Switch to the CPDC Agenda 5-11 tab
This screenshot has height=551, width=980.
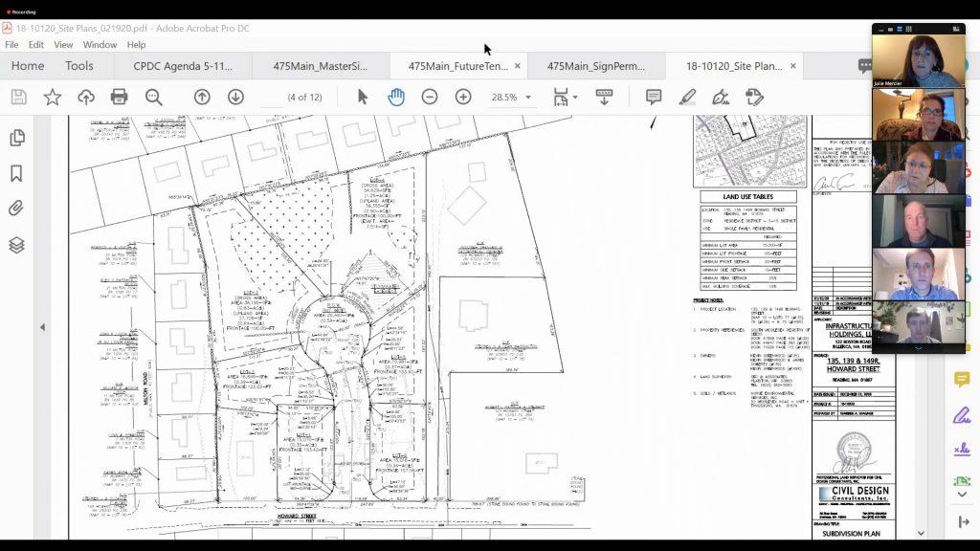183,66
